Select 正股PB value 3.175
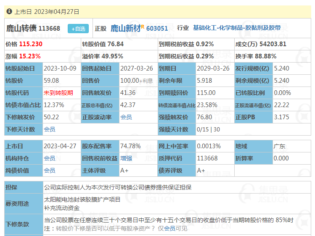 coord(281,117)
